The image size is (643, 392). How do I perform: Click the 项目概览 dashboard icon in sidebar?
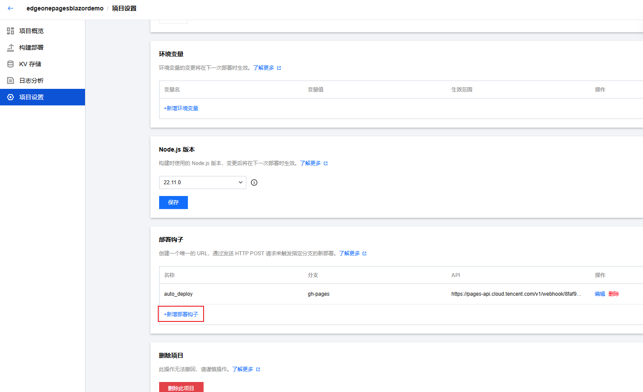click(10, 31)
